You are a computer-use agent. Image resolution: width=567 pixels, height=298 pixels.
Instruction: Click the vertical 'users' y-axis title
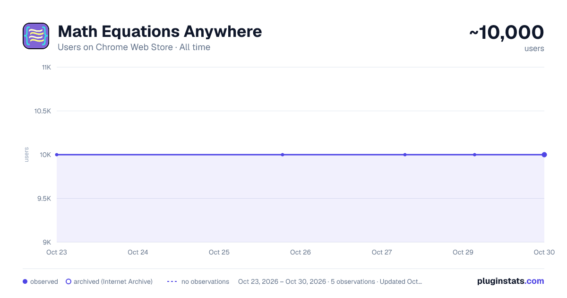26,155
